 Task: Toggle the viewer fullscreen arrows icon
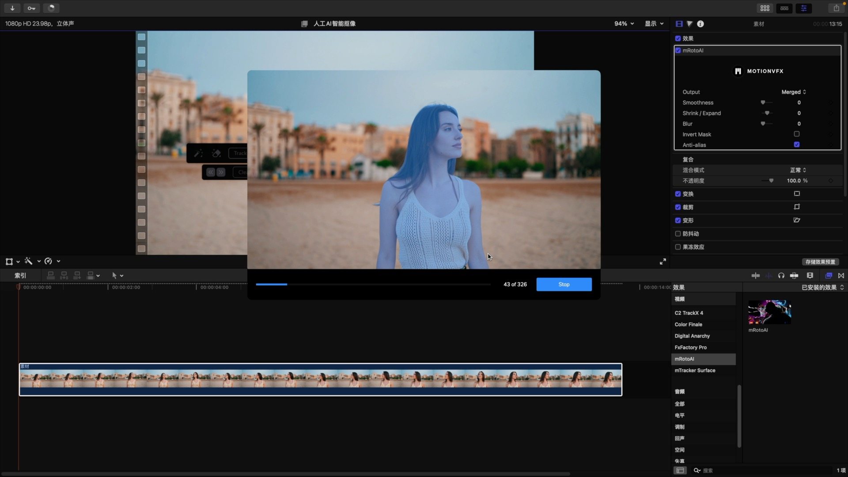click(662, 261)
